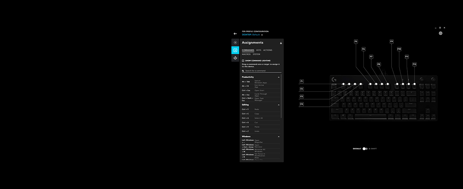Open the Game Mode sidebar icon
Viewport: 463px width, 189px height.
[x=235, y=58]
